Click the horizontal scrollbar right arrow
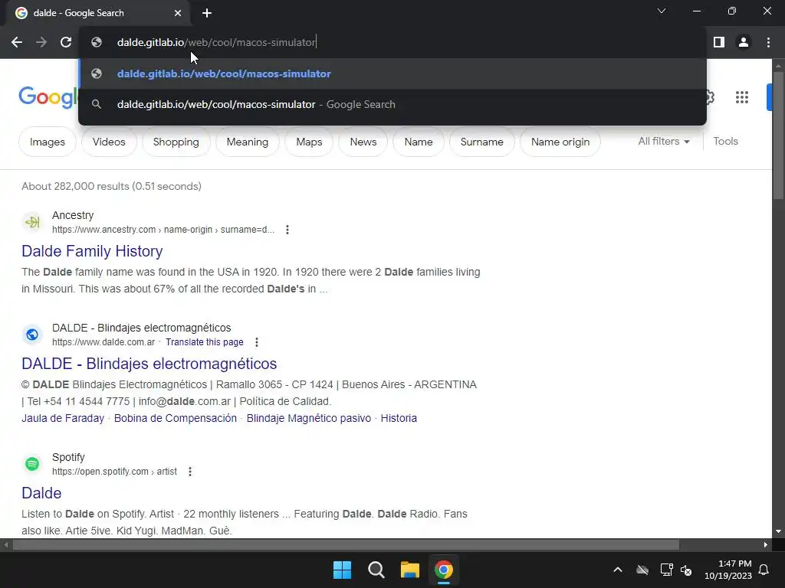Screen dimensions: 785x588 pyautogui.click(x=766, y=544)
